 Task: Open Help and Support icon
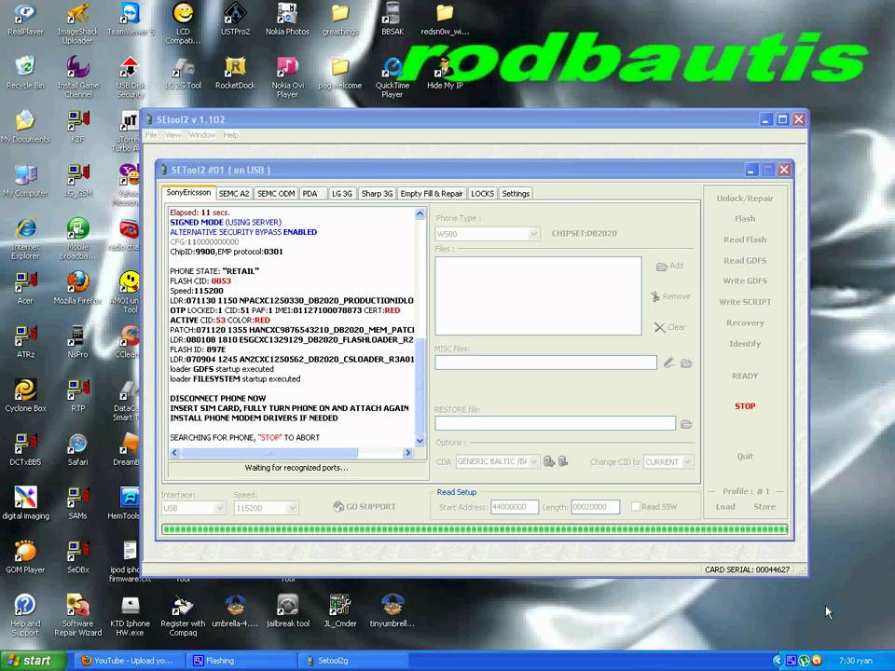click(25, 614)
